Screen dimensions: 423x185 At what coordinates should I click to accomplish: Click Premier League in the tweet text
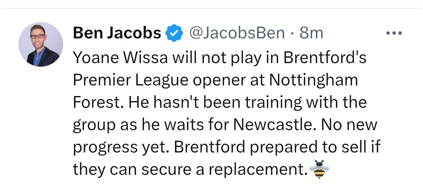click(140, 80)
